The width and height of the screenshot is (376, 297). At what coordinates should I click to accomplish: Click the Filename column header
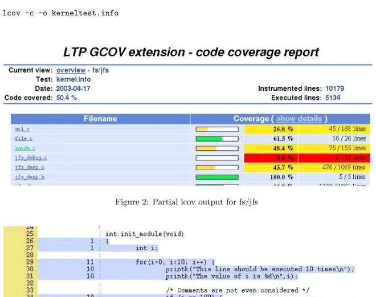pyautogui.click(x=100, y=119)
